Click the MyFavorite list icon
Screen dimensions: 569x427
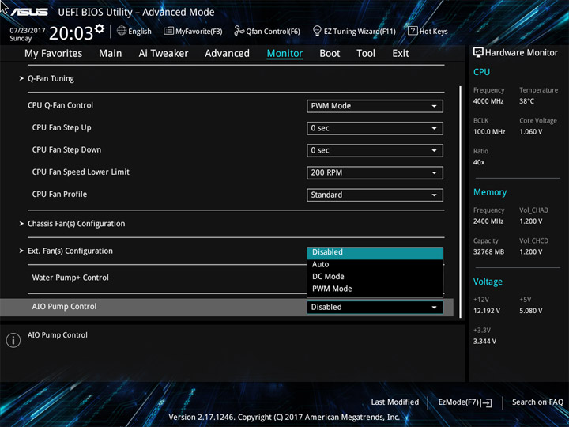[168, 31]
